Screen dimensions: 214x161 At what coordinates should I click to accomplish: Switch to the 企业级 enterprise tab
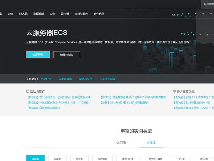click(151, 143)
